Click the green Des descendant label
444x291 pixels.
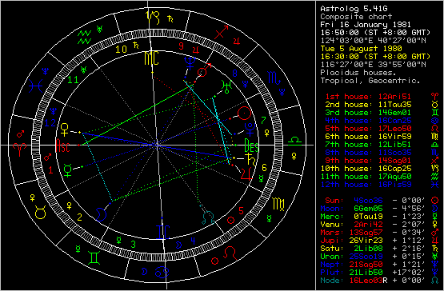[251, 145]
